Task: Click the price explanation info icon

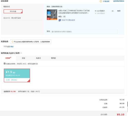Action: (x=101, y=1)
